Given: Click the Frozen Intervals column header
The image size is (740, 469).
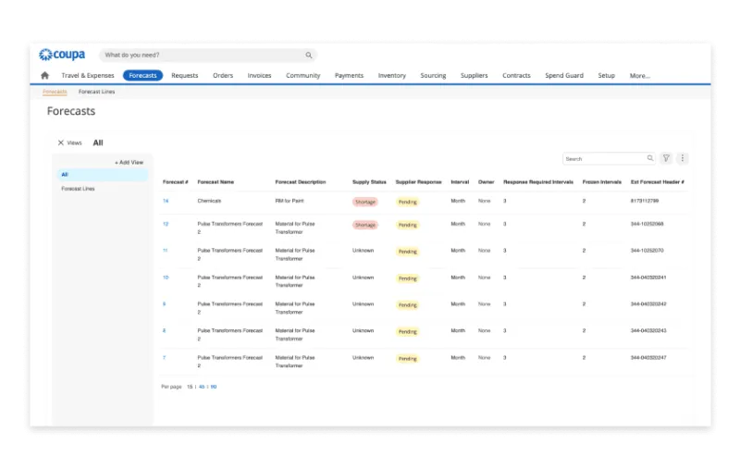Looking at the screenshot, I should (602, 182).
